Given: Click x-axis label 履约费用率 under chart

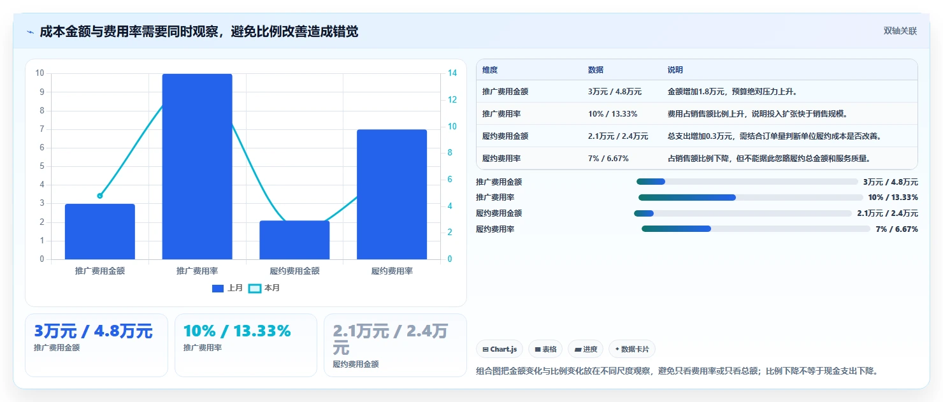Looking at the screenshot, I should point(392,271).
